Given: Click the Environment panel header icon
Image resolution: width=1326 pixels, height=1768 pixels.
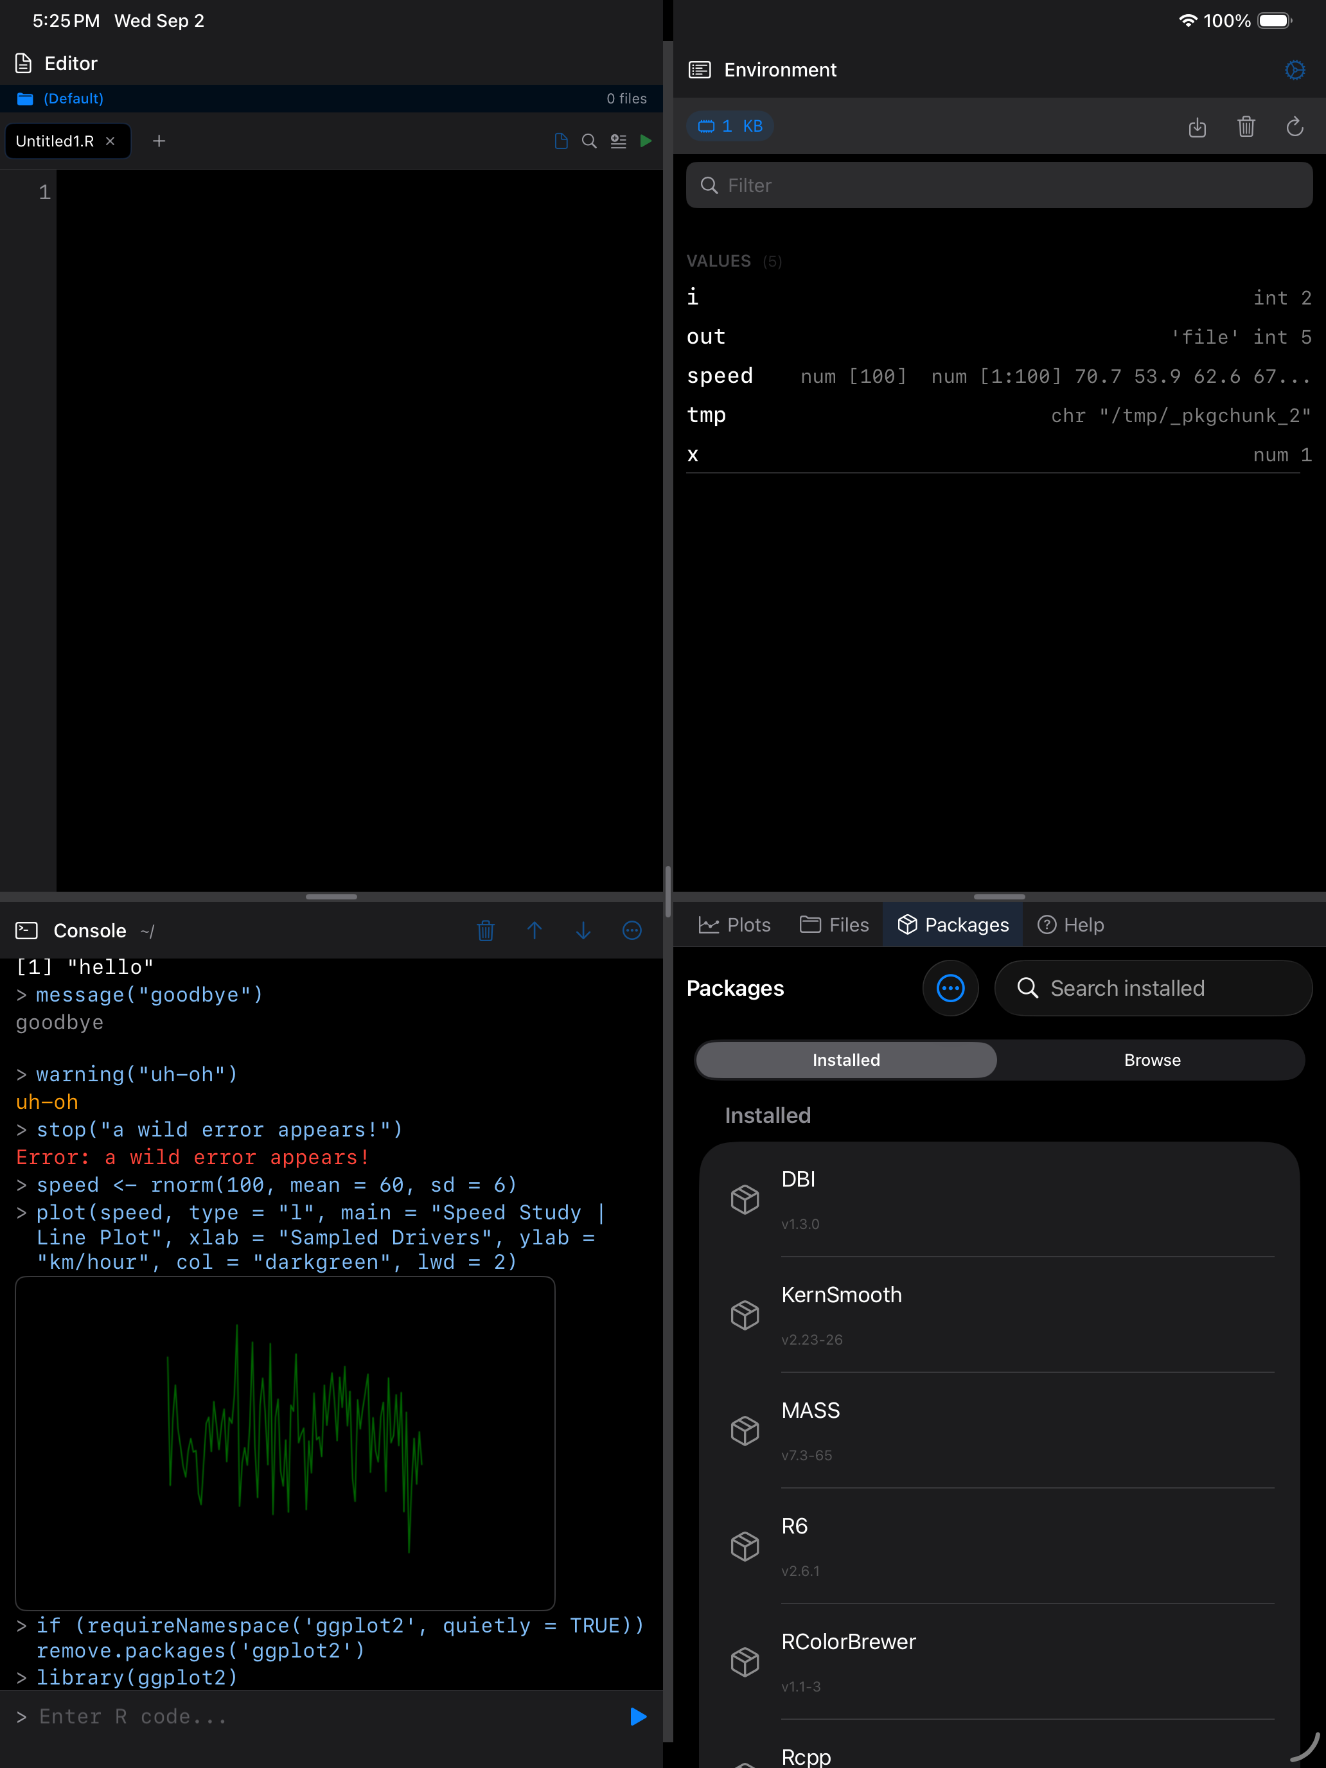Looking at the screenshot, I should pyautogui.click(x=700, y=70).
